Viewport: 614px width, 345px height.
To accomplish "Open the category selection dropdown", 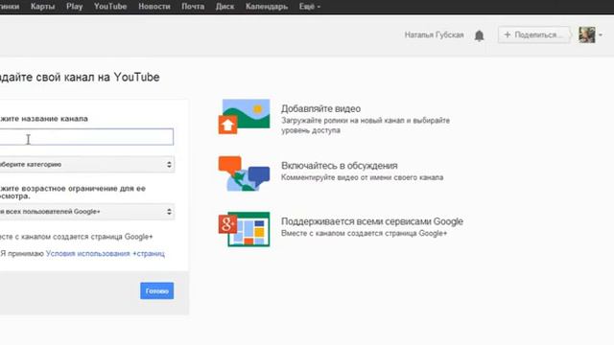I will [x=87, y=164].
